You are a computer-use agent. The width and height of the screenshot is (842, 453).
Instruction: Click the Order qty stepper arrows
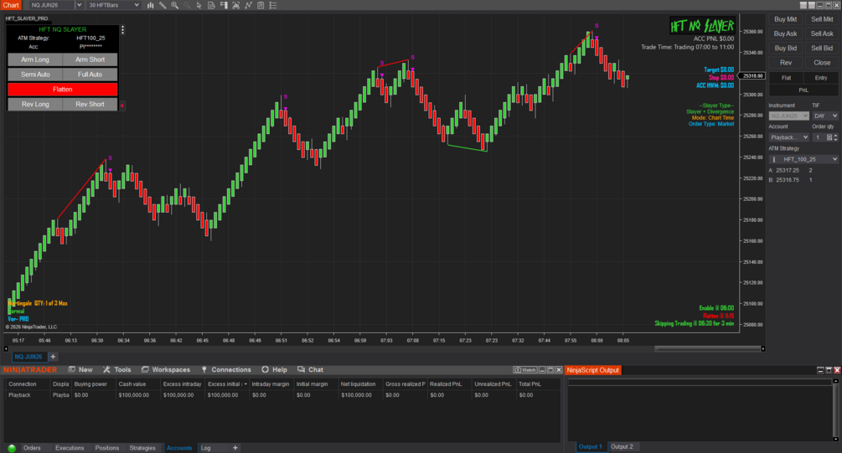tap(835, 137)
